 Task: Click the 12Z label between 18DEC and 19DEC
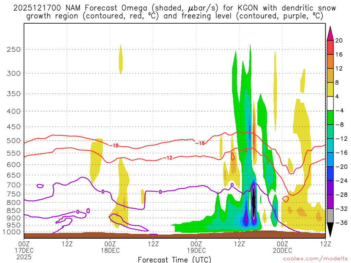point(153,243)
